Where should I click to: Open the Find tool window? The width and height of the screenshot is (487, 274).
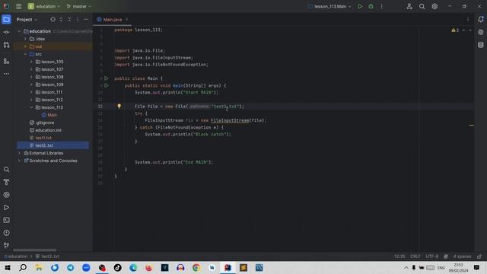[x=6, y=169]
